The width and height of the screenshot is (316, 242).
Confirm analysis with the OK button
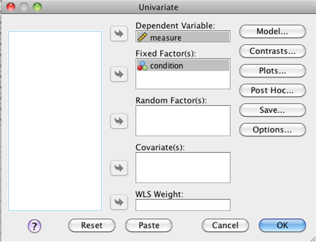[282, 225]
